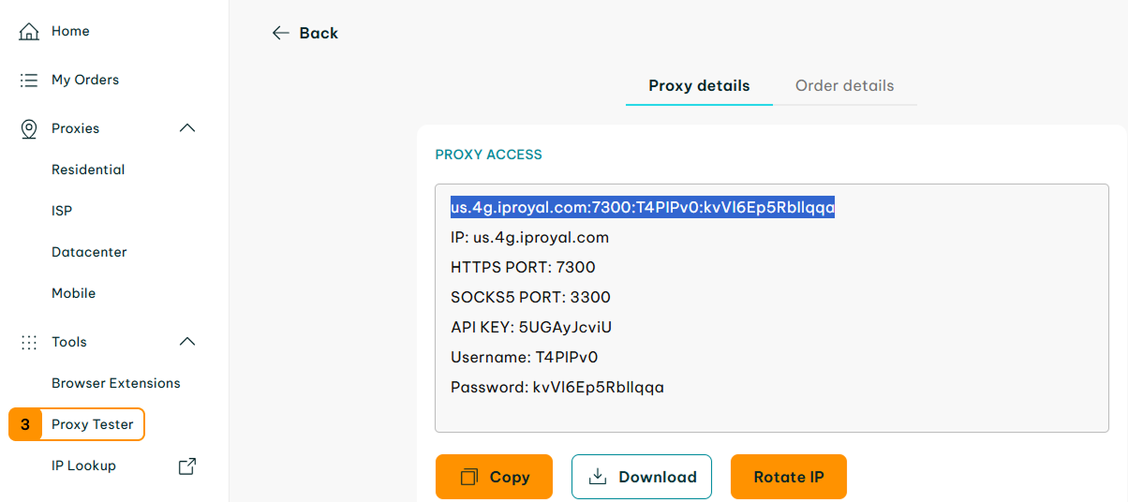This screenshot has height=502, width=1128.
Task: Open Browser Extensions in Tools
Action: pos(116,383)
